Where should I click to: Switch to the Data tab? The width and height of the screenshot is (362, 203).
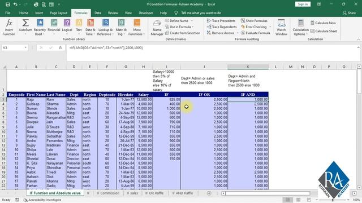98,13
